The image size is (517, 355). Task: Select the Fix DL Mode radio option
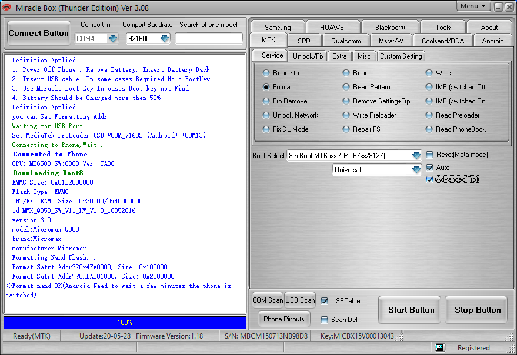pos(285,129)
